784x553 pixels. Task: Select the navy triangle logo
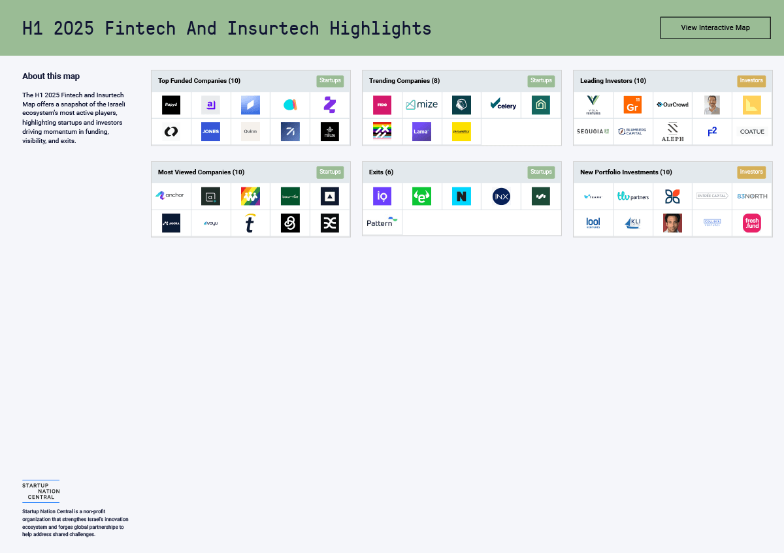330,197
